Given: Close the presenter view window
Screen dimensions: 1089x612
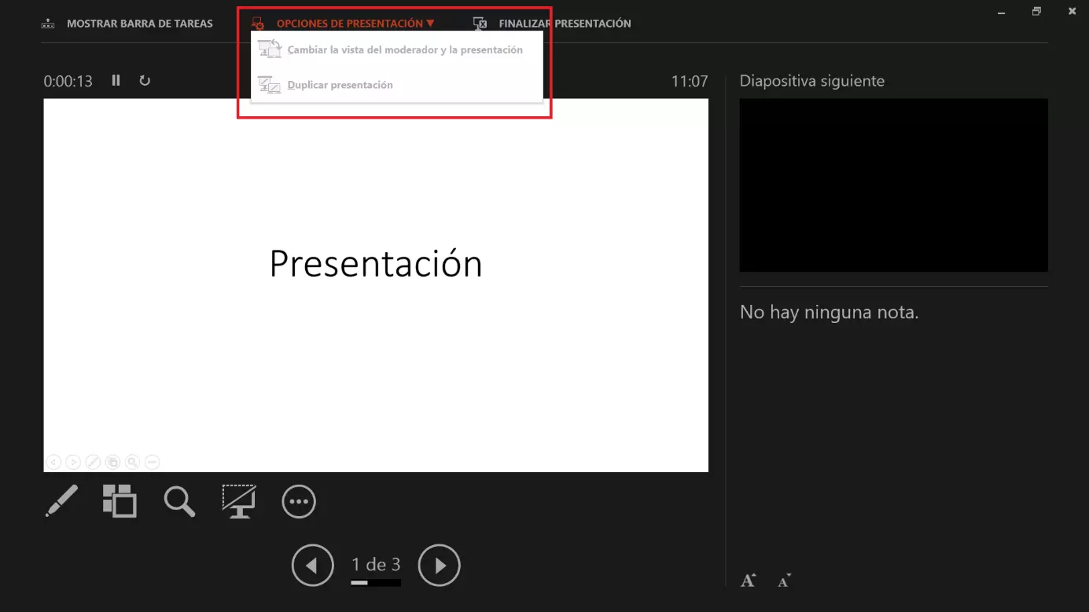Looking at the screenshot, I should coord(1072,11).
